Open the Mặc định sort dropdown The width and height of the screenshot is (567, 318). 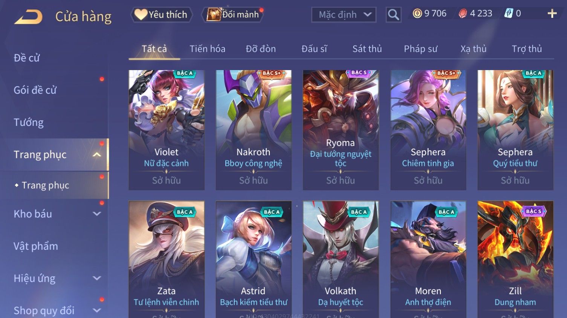[344, 15]
